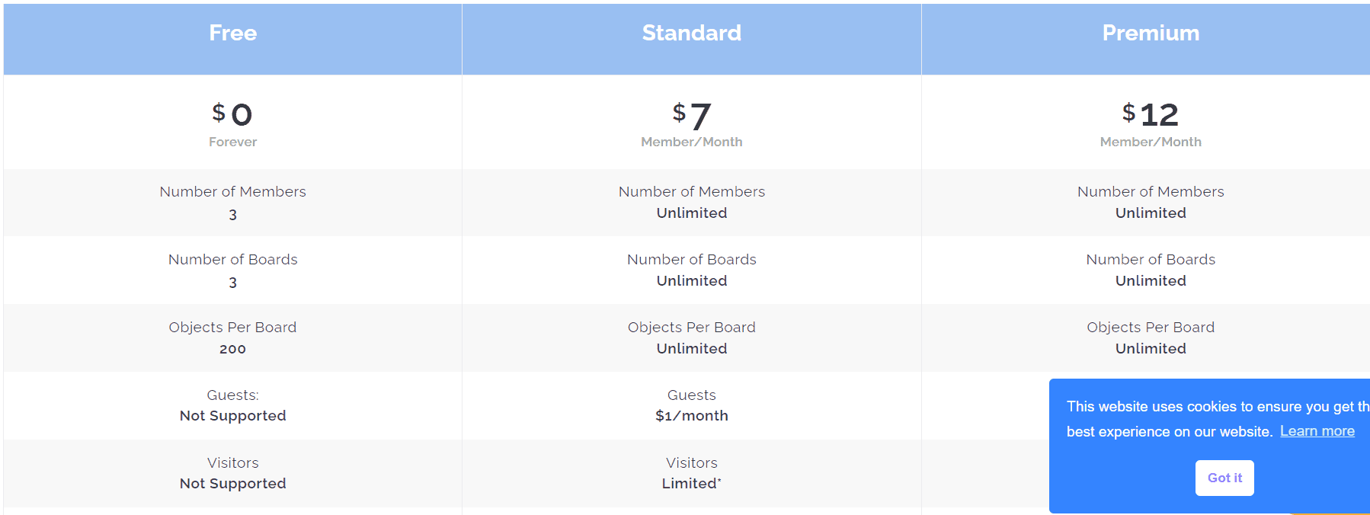Select the Premium plan header
Viewport: 1370px width, 515px height.
coord(1150,34)
